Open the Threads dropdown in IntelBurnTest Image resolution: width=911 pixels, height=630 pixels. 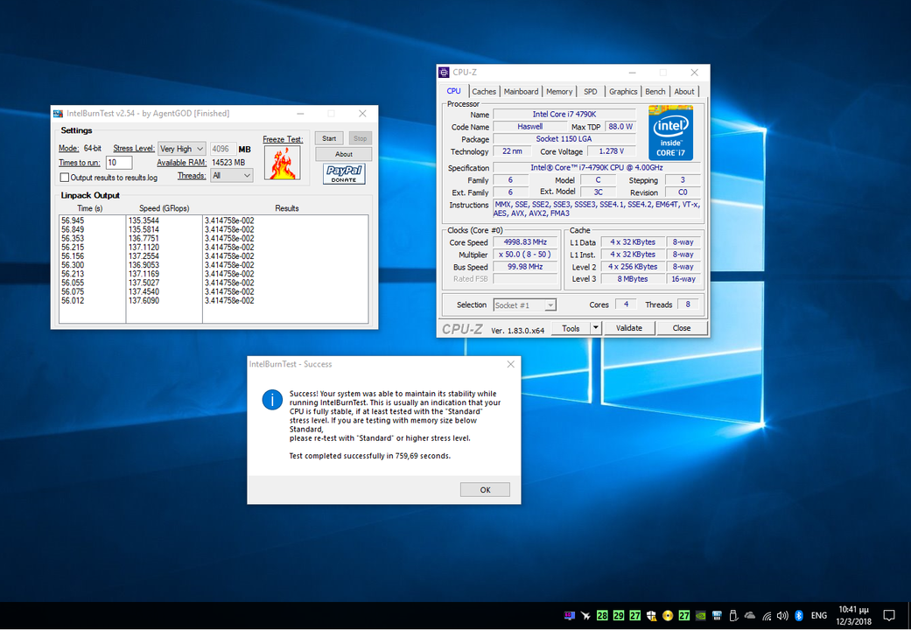231,176
